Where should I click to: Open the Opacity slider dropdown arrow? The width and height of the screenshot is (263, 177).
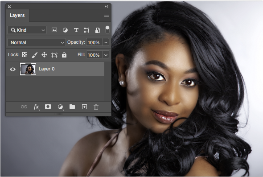pos(106,42)
